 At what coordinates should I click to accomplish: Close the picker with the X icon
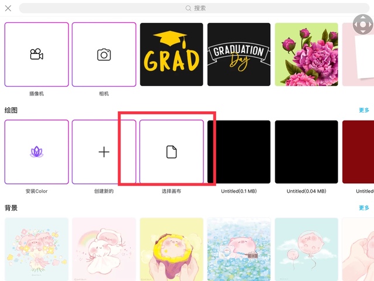8,8
